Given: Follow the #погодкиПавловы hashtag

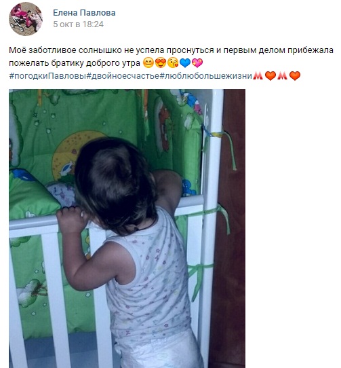Looking at the screenshot, I should [47, 76].
